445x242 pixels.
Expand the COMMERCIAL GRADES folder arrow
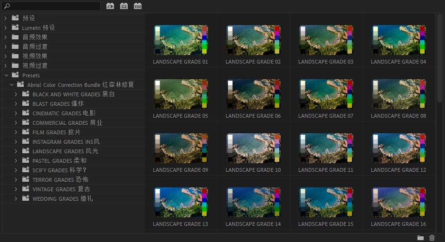[16, 122]
